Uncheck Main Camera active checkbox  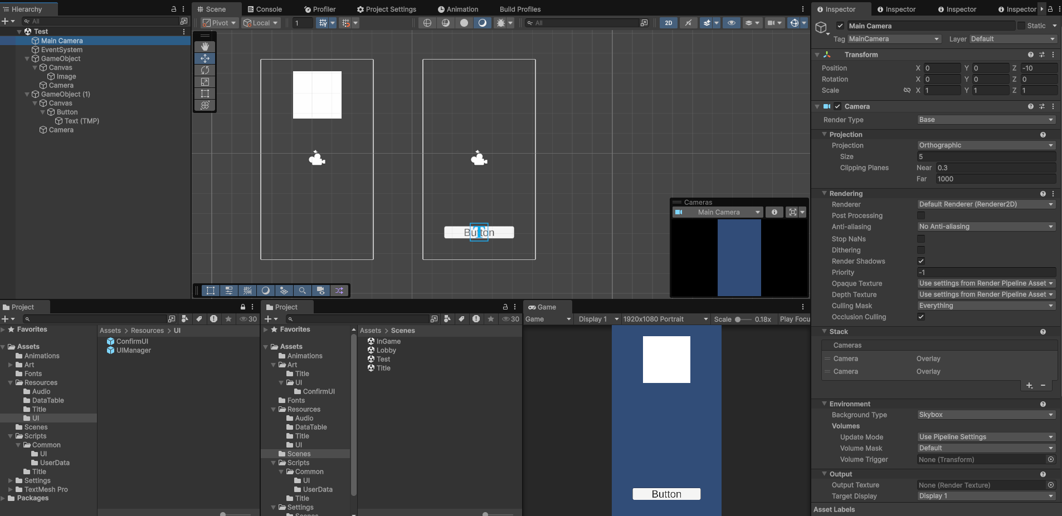pyautogui.click(x=840, y=26)
